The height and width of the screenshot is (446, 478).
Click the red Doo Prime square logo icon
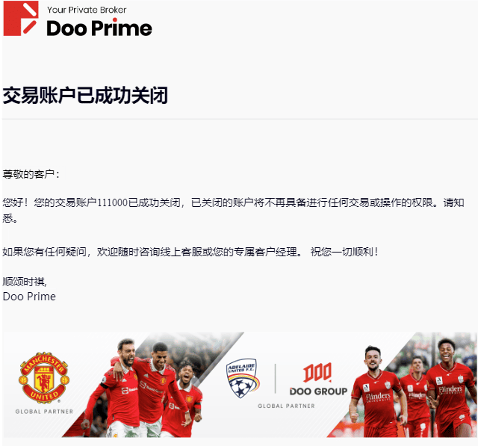[x=21, y=18]
